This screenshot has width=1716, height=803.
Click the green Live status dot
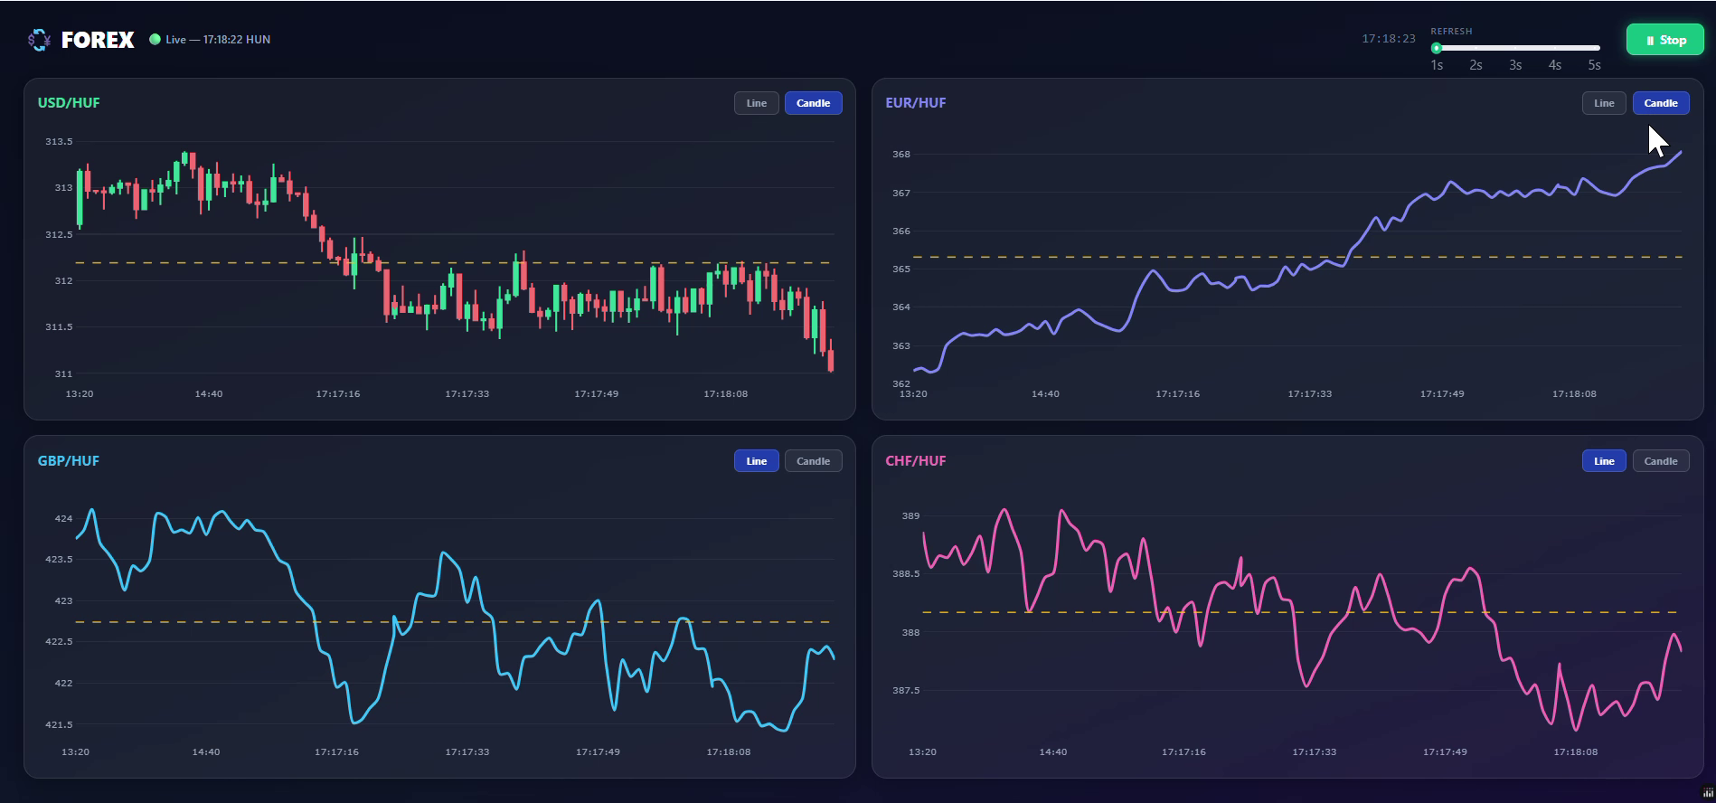pyautogui.click(x=155, y=39)
